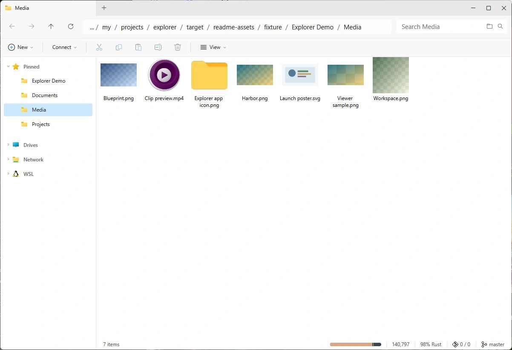Image resolution: width=512 pixels, height=350 pixels.
Task: Open the New item dropdown
Action: [20, 47]
